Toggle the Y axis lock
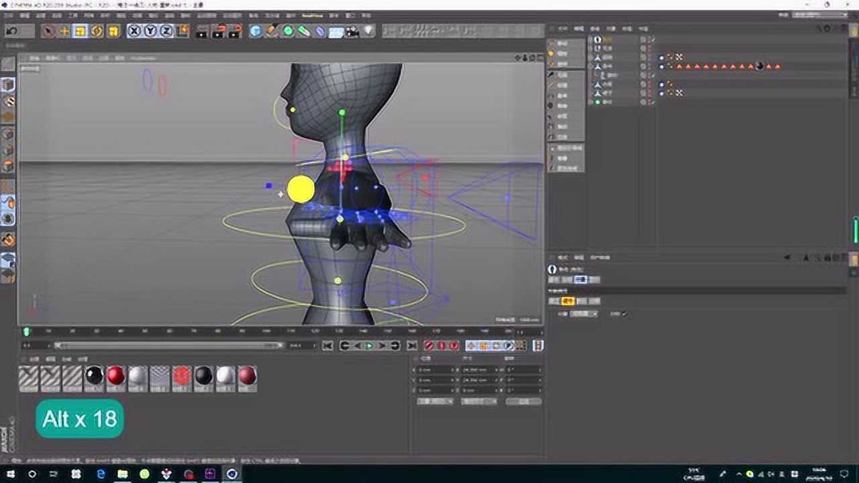This screenshot has width=859, height=483. 150,30
